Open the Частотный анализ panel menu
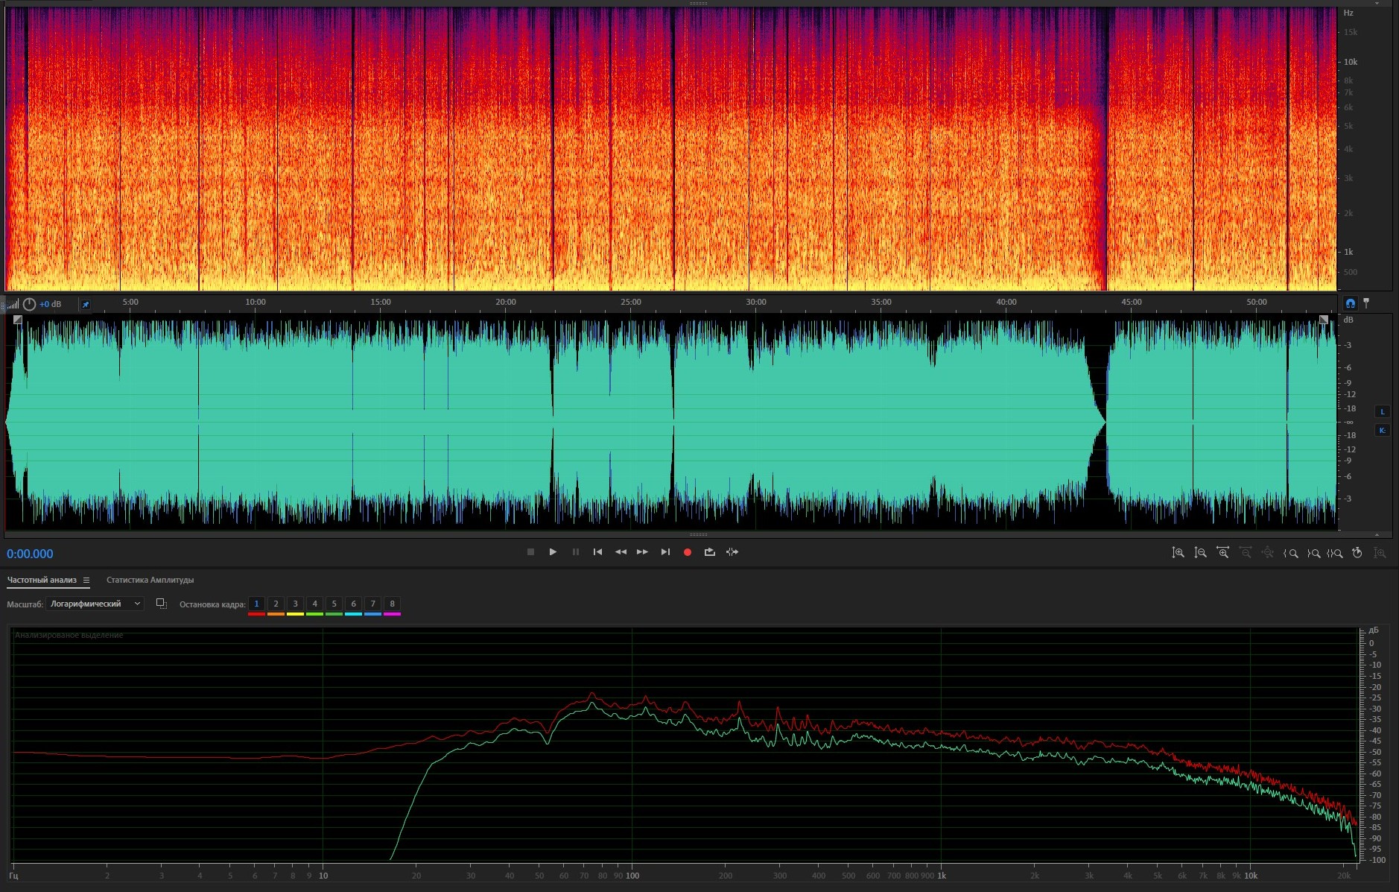This screenshot has height=892, width=1399. (86, 580)
